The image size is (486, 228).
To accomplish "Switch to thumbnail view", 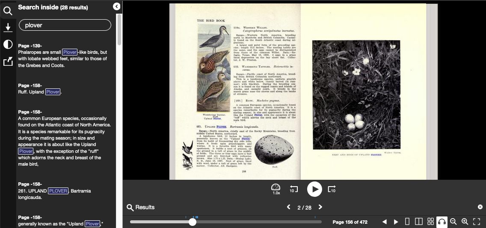I will (x=430, y=222).
